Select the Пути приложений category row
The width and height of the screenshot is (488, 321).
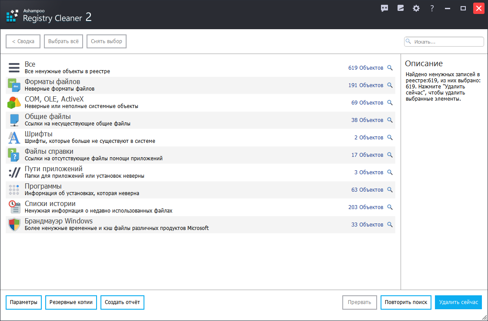(174, 172)
